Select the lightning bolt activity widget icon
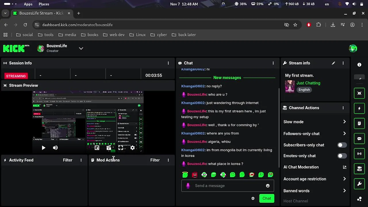Image resolution: width=368 pixels, height=207 pixels. [x=359, y=108]
